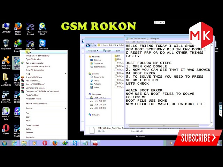
Task: Click the TeamViewer taskbar icon
Action: point(75,143)
